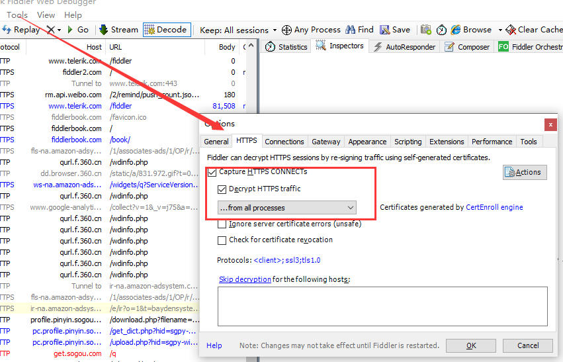The width and height of the screenshot is (563, 362).
Task: Sort sessions by Host column header
Action: point(65,47)
